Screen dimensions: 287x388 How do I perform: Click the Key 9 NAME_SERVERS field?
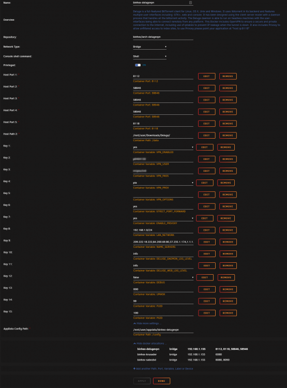pyautogui.click(x=163, y=242)
